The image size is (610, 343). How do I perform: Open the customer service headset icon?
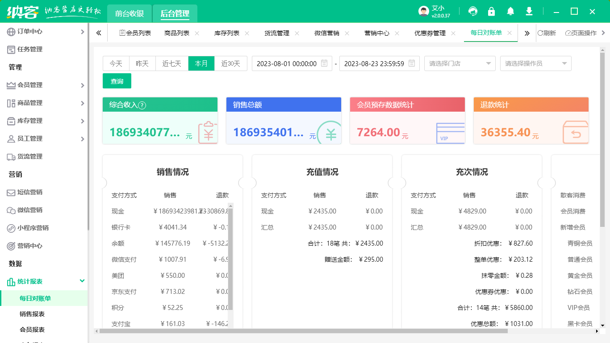pyautogui.click(x=472, y=11)
